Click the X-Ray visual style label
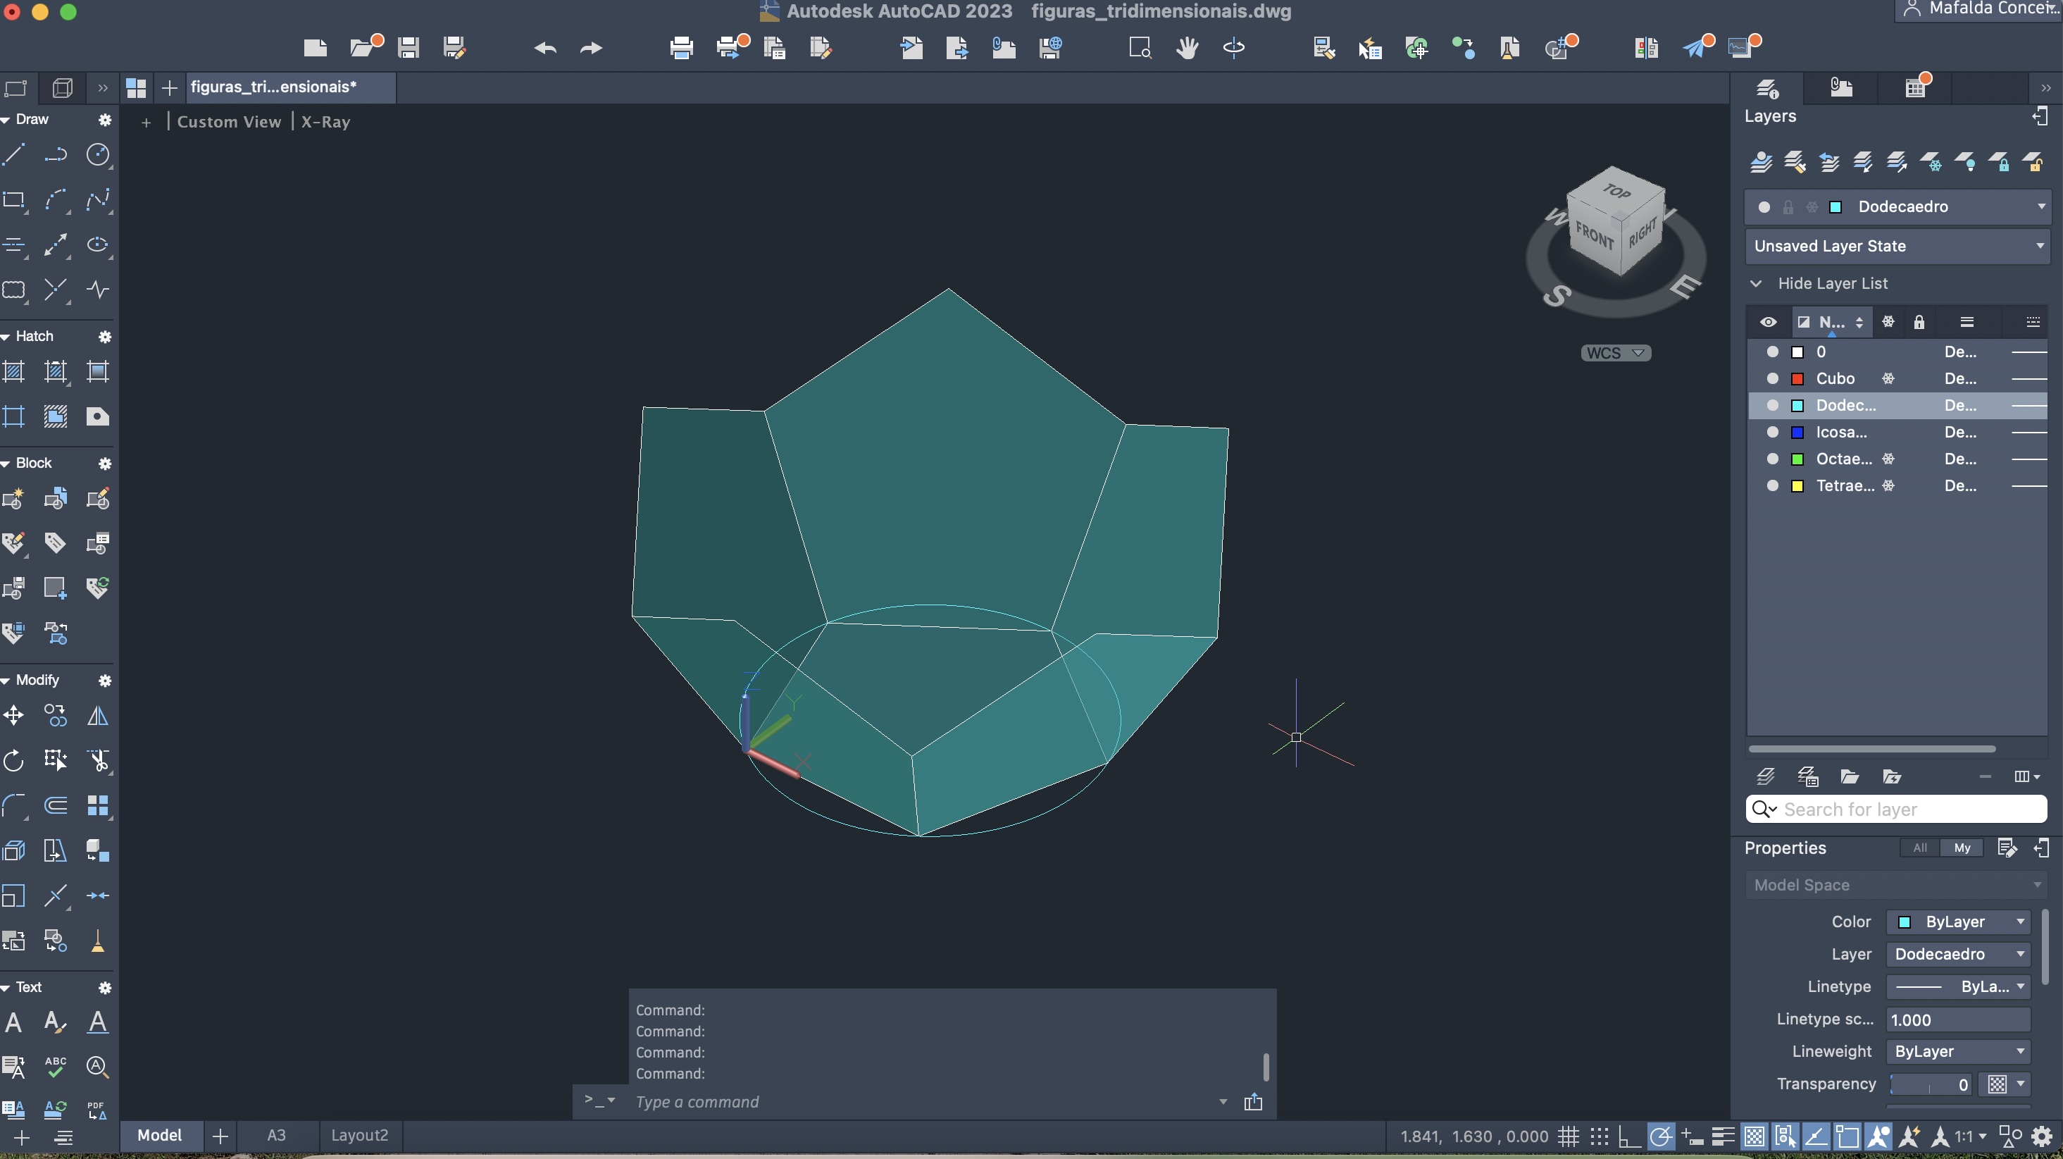The image size is (2063, 1159). (x=325, y=122)
